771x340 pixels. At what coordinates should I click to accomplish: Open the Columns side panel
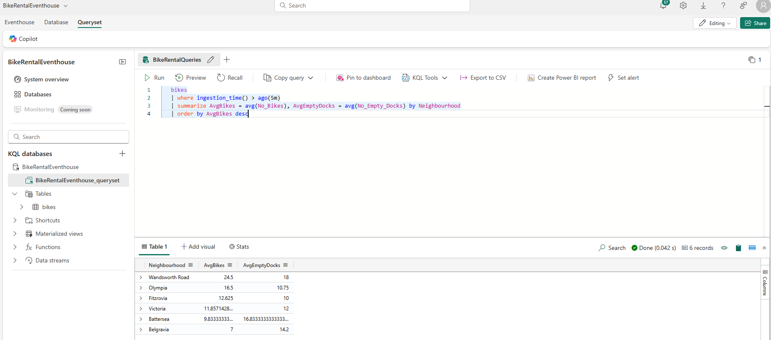click(765, 282)
